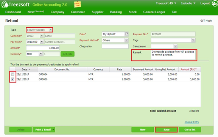Click the Save button

pyautogui.click(x=166, y=130)
